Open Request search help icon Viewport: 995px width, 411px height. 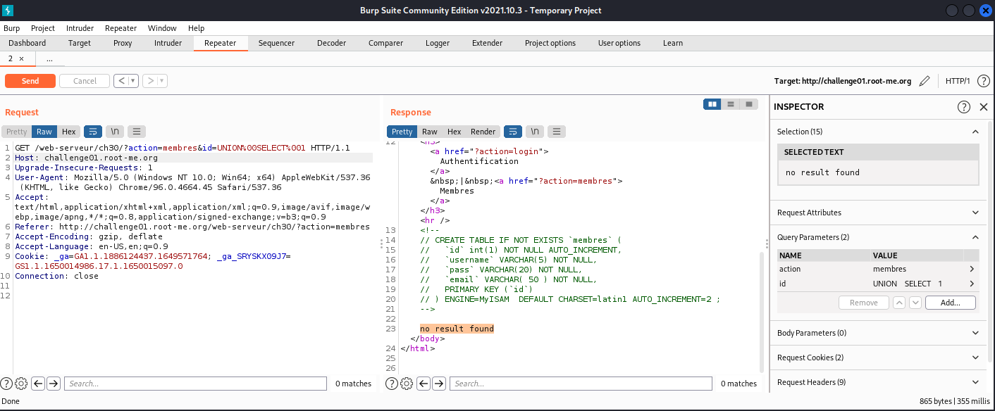pyautogui.click(x=6, y=384)
